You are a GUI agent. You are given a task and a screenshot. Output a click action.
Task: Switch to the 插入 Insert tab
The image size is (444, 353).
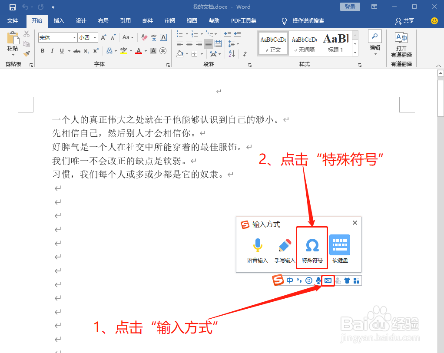tap(59, 21)
